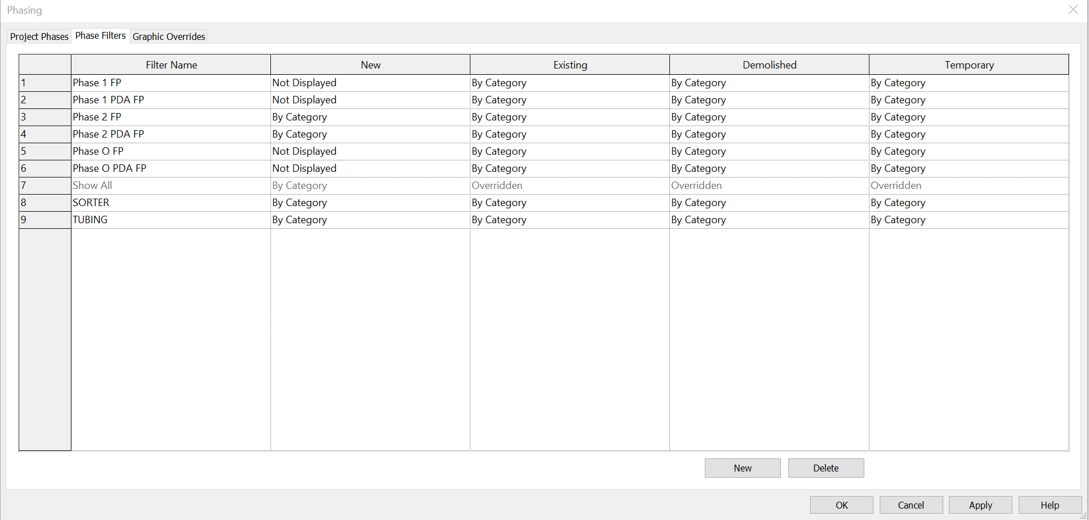Select the Phase O PDA FP filter name
This screenshot has height=520, width=1089.
click(170, 168)
